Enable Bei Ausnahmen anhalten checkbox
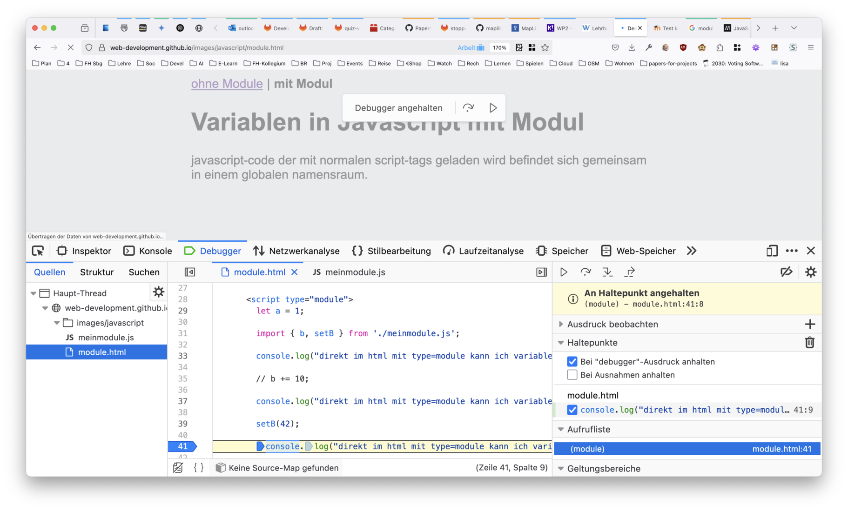 point(572,375)
